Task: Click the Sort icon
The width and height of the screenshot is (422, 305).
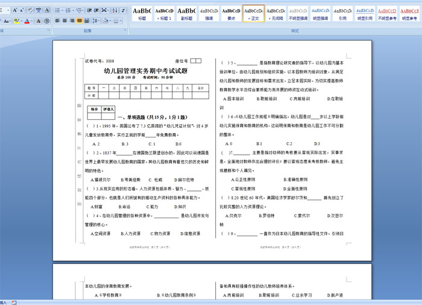Action: [x=115, y=10]
